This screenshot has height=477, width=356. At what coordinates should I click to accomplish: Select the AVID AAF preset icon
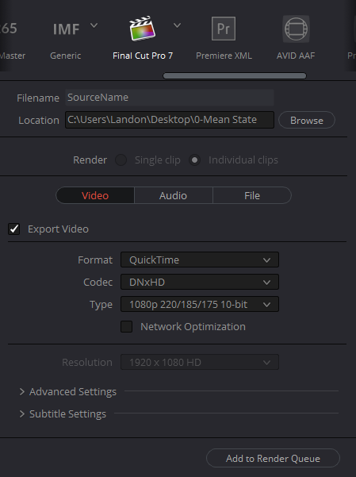[x=296, y=29]
